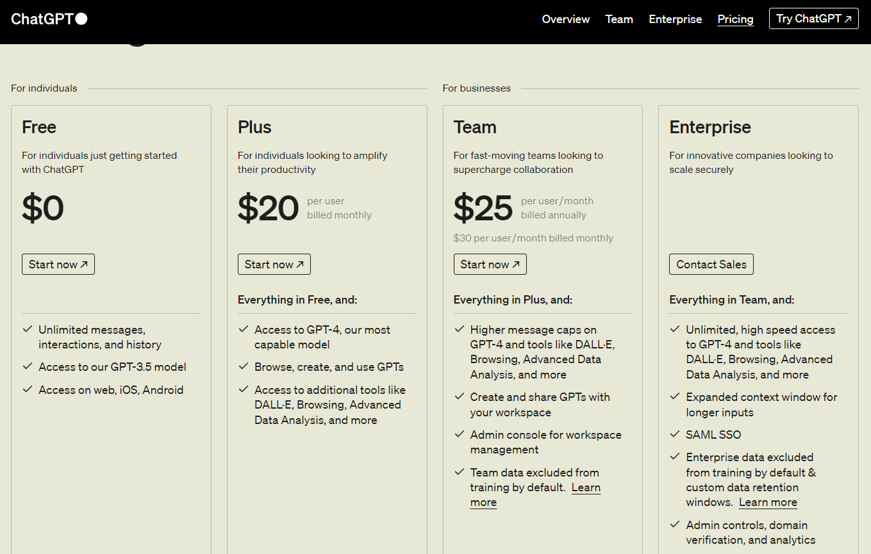Viewport: 871px width, 554px height.
Task: Click 'For individuals just getting started with ChatGPT' description
Action: 99,162
